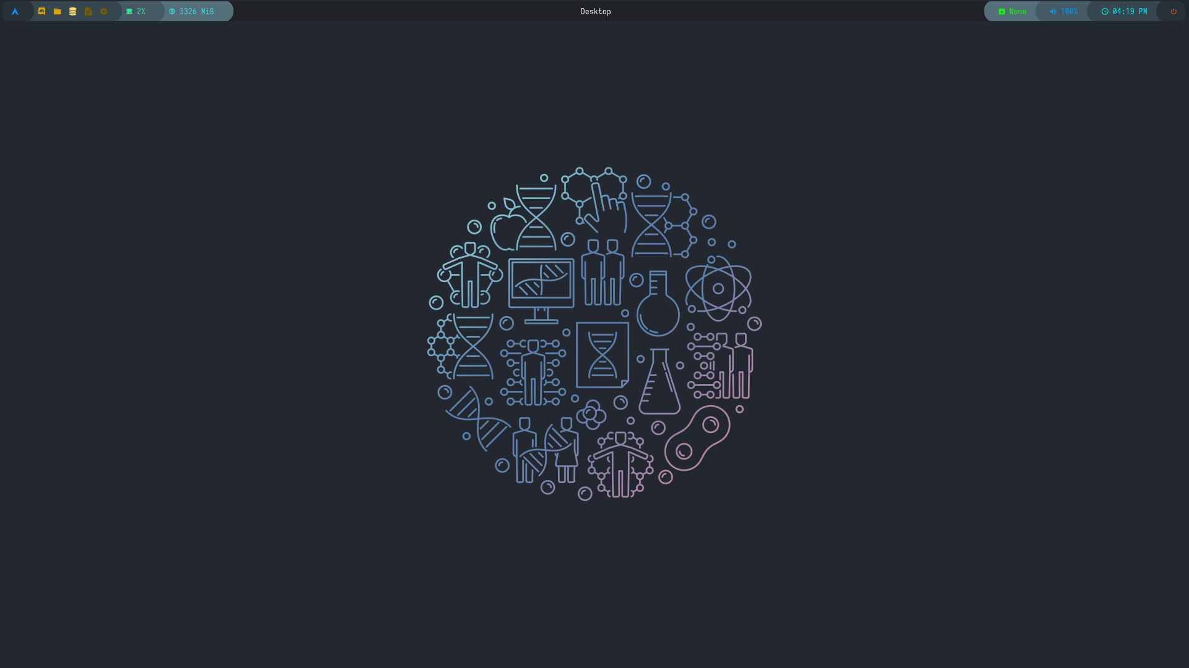
Task: Click the 2% CPU usage text
Action: click(141, 11)
